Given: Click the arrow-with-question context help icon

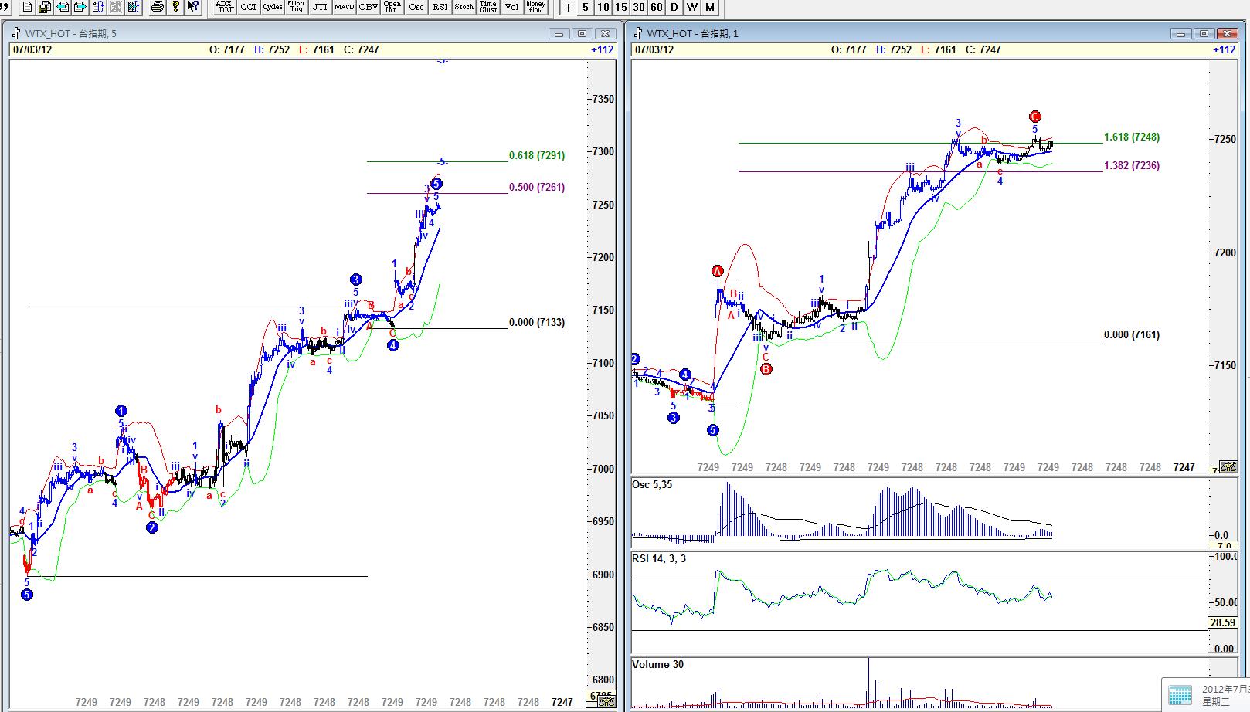Looking at the screenshot, I should [x=193, y=6].
